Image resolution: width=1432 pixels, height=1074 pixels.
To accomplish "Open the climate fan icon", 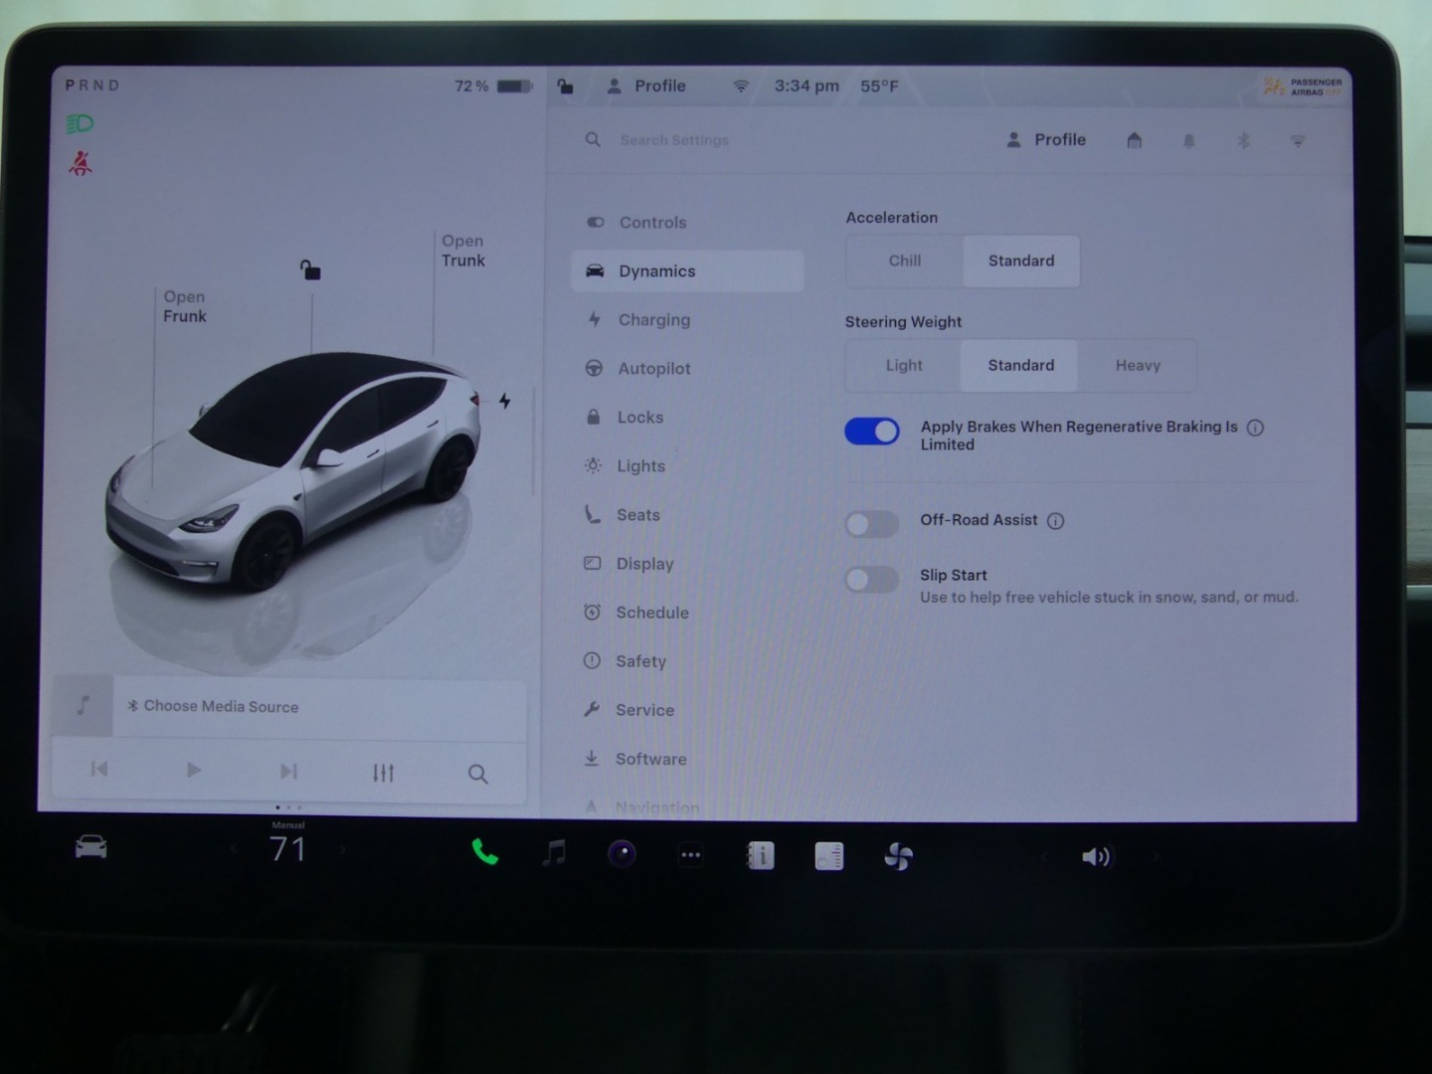I will 898,856.
